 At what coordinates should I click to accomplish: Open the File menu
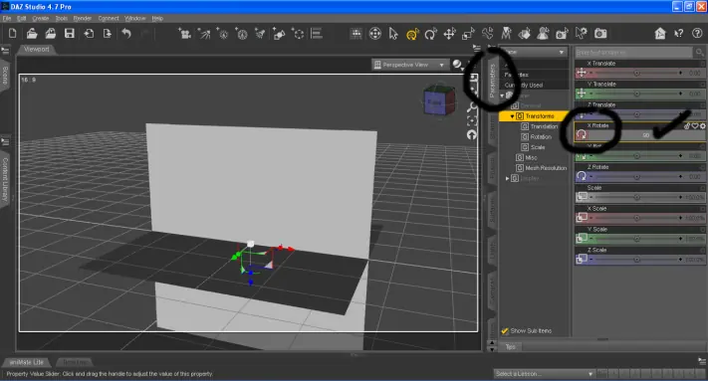pos(7,19)
